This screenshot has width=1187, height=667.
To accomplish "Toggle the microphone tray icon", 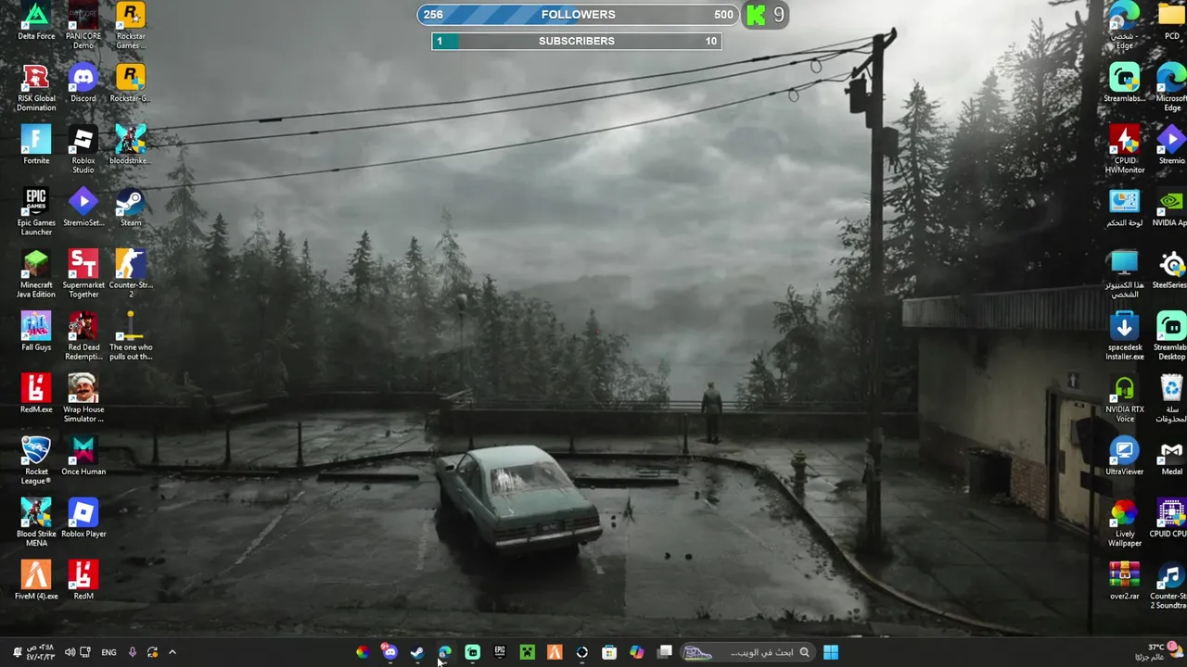I will [x=132, y=652].
